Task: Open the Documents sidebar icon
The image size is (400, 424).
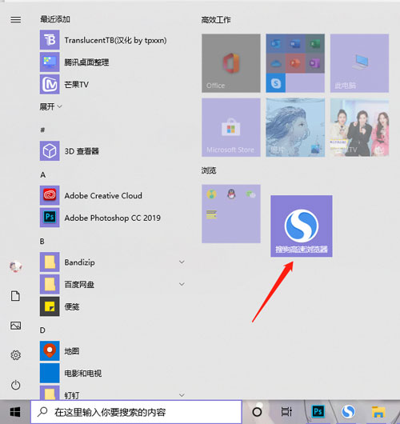Action: pos(15,296)
